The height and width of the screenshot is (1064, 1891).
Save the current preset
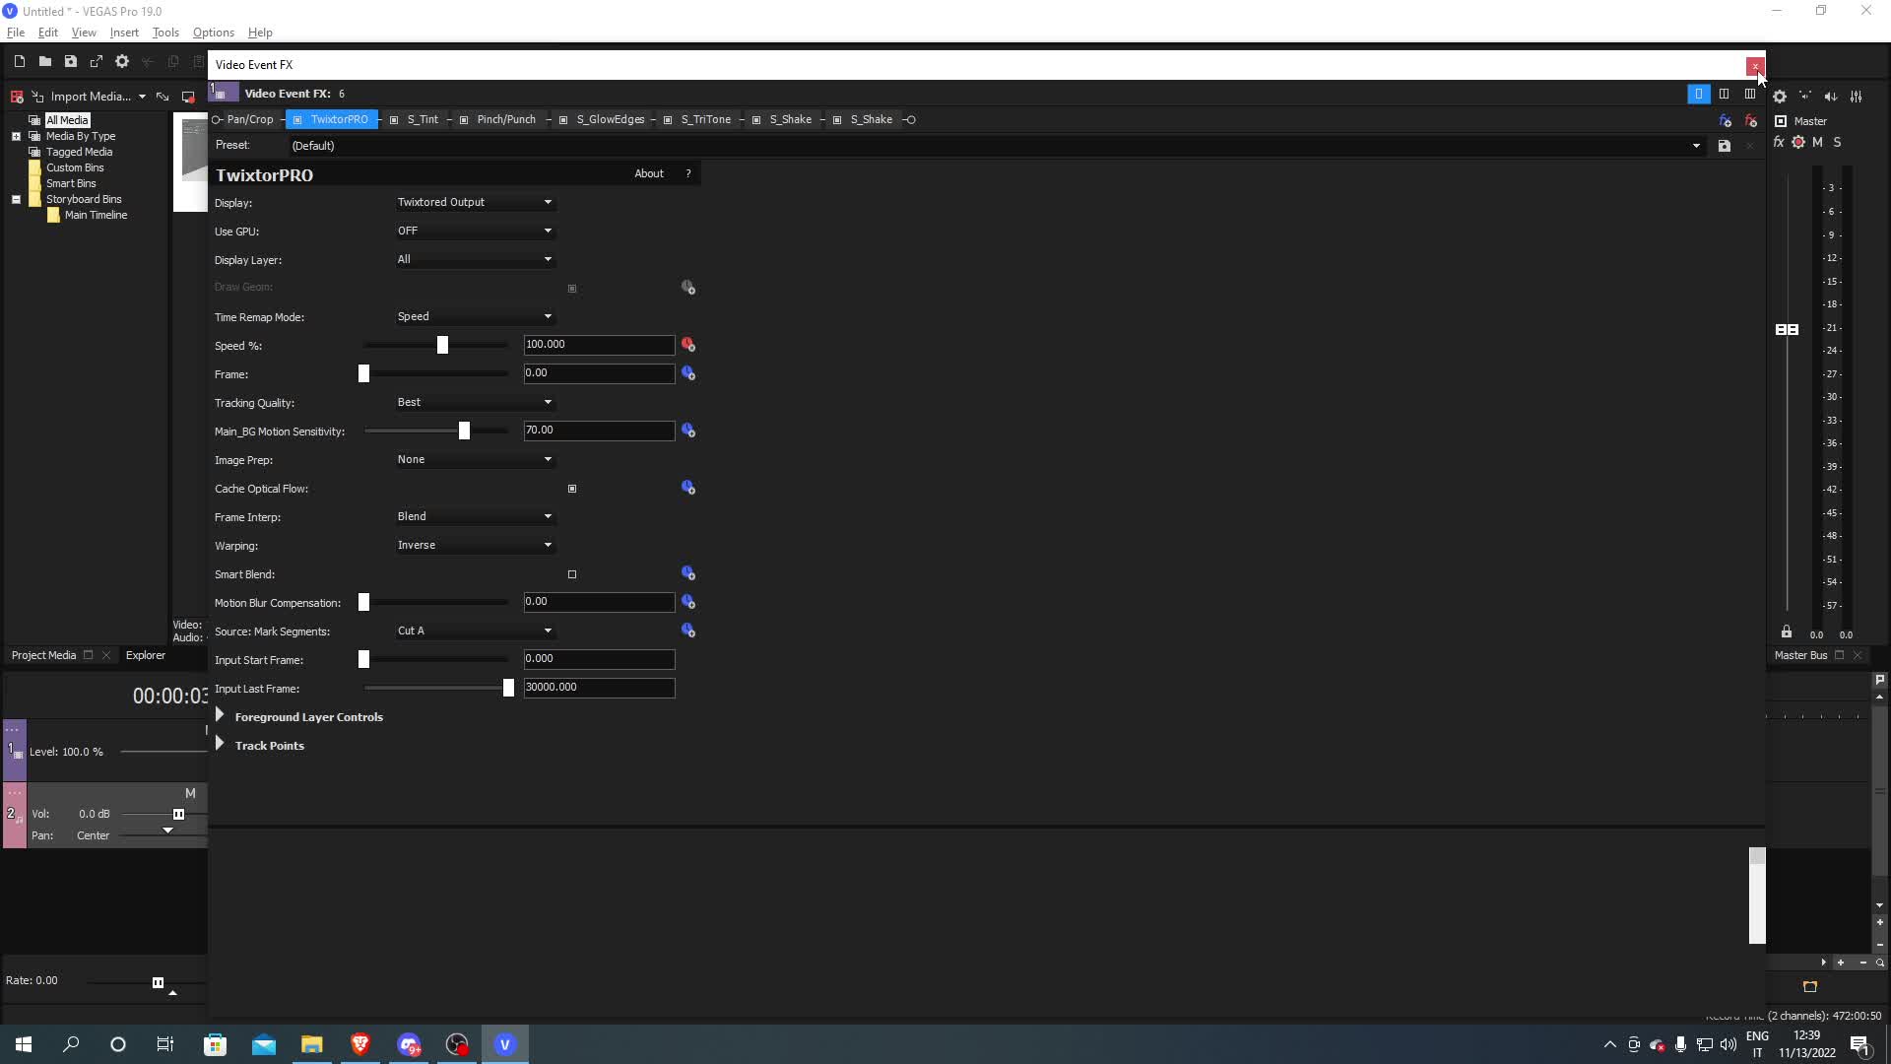[x=1724, y=146]
